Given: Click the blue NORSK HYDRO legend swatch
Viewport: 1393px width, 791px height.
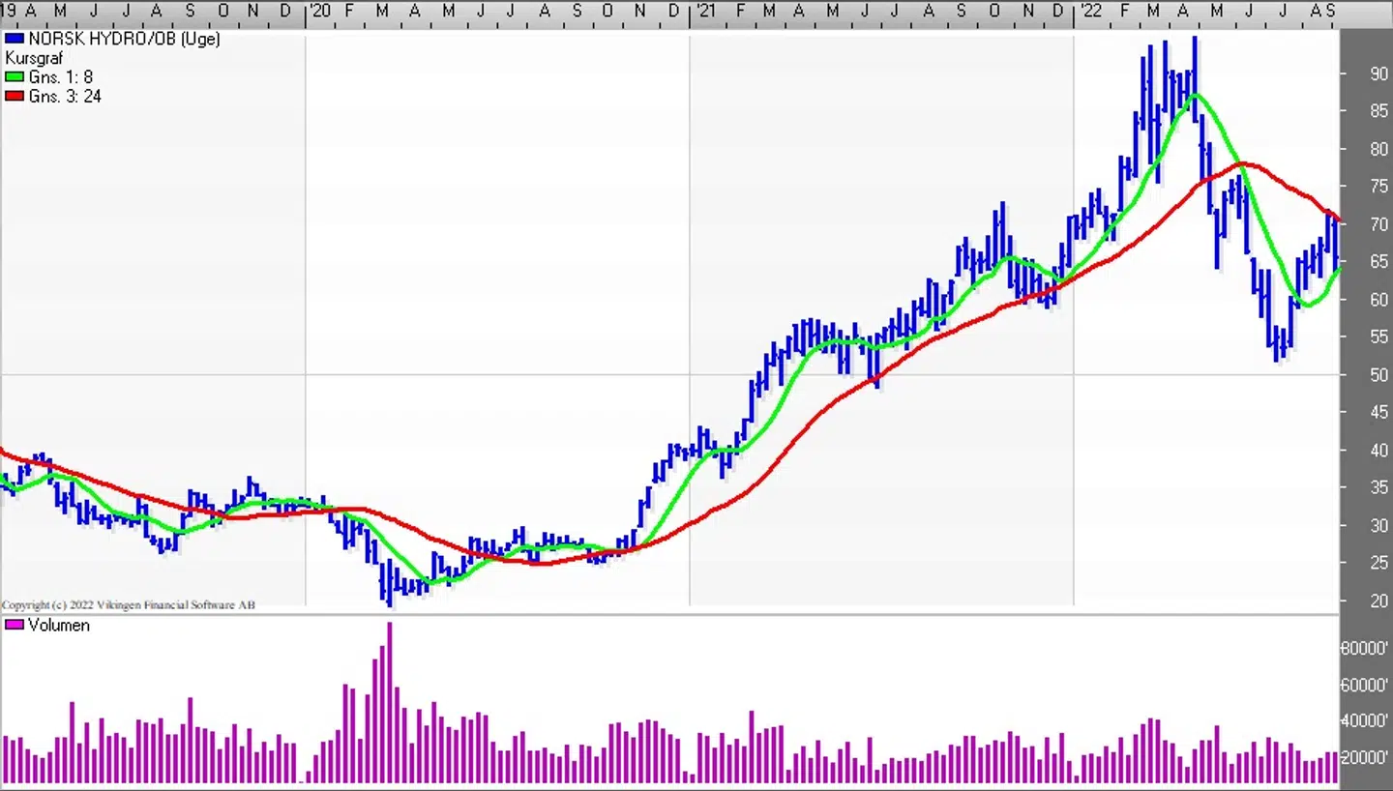Looking at the screenshot, I should (x=14, y=40).
